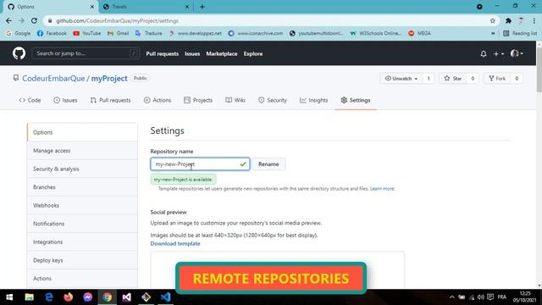Open Manage access settings

(x=82, y=151)
